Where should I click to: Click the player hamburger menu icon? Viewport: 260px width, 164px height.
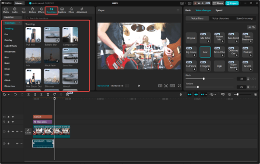coord(178,10)
